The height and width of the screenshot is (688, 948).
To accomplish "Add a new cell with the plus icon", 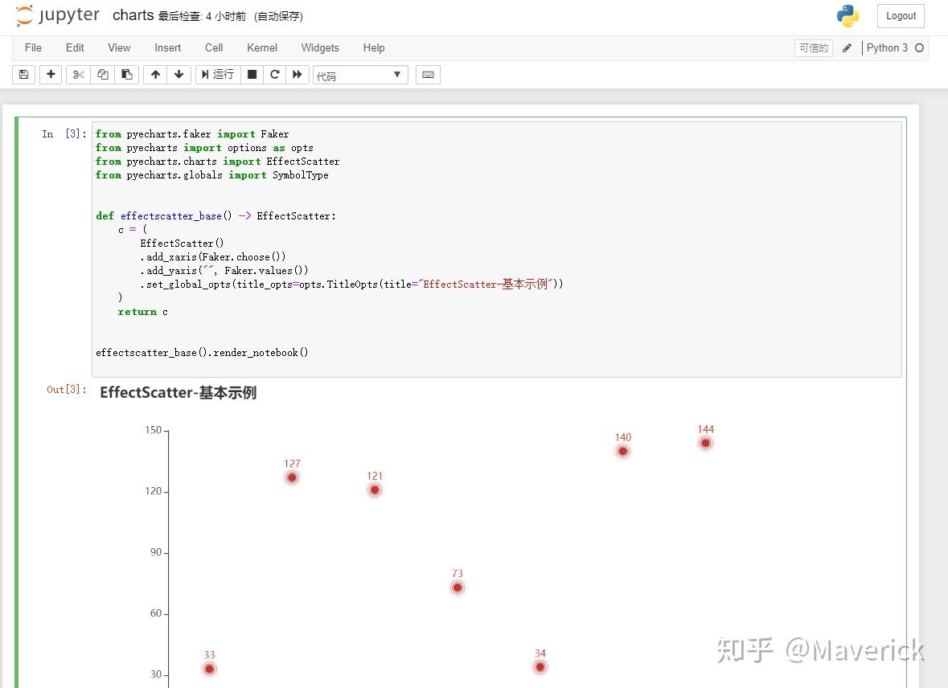I will pyautogui.click(x=51, y=74).
